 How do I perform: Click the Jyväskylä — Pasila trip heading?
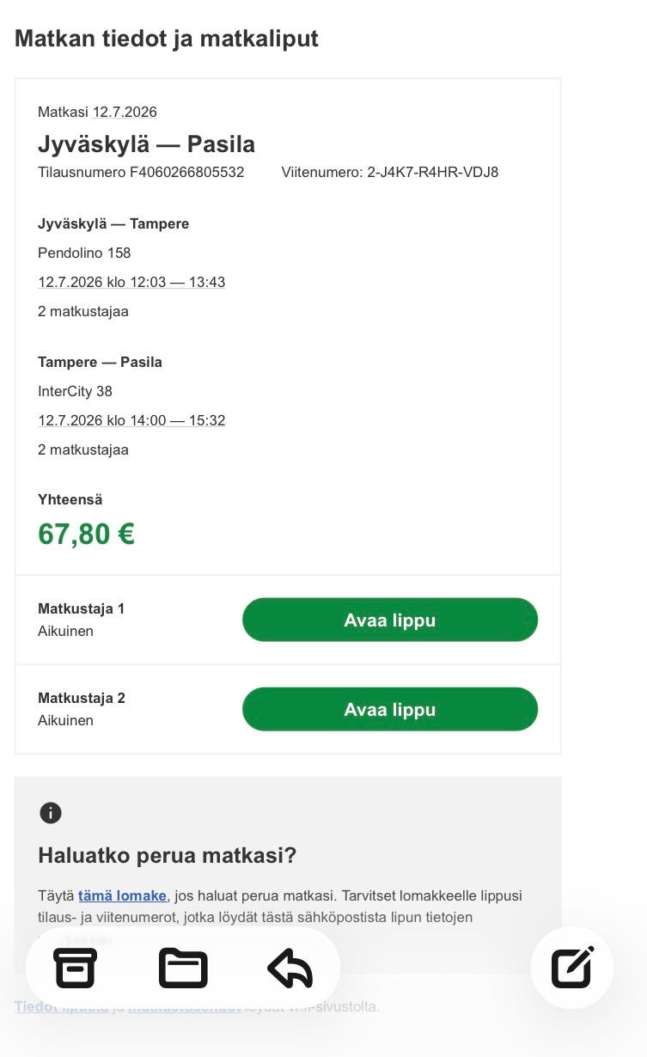click(x=146, y=144)
